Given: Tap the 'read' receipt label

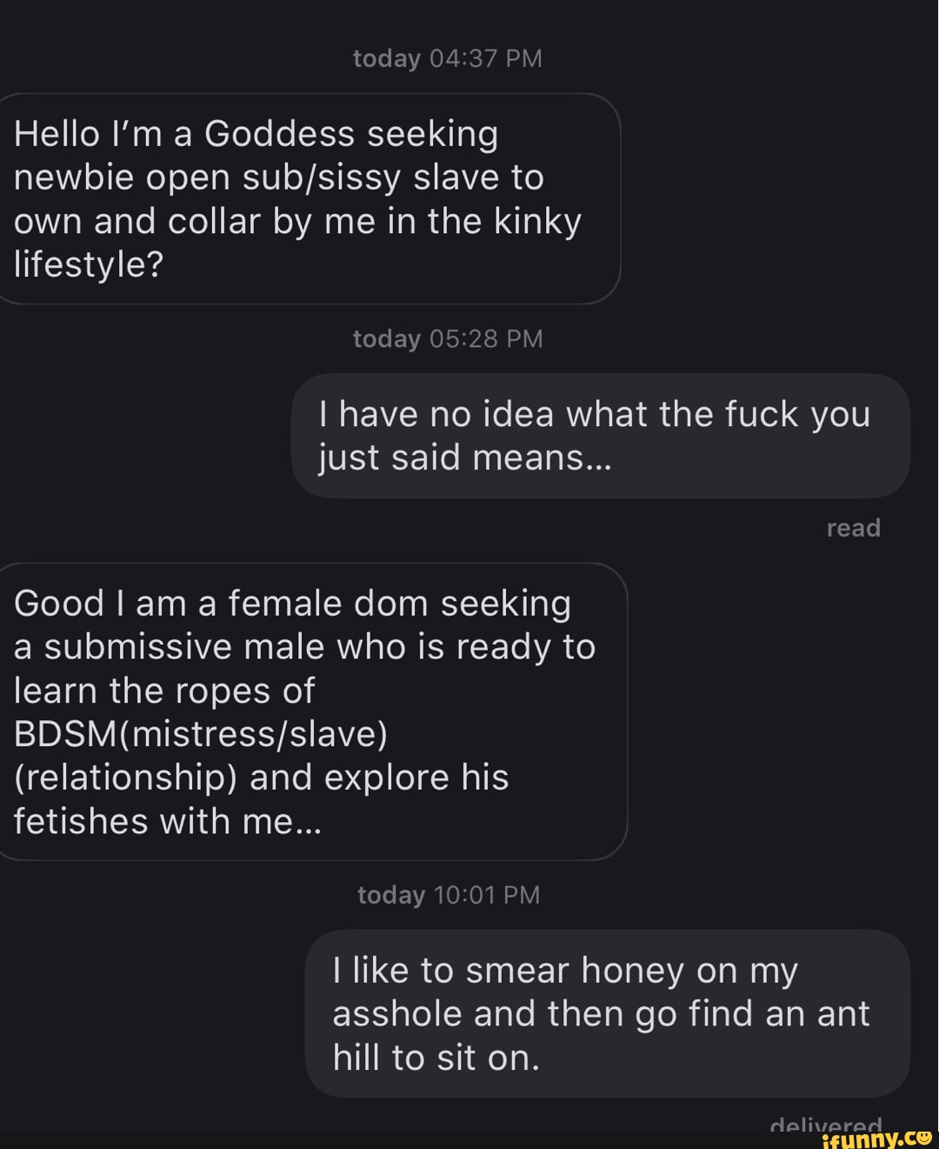Looking at the screenshot, I should tap(853, 528).
